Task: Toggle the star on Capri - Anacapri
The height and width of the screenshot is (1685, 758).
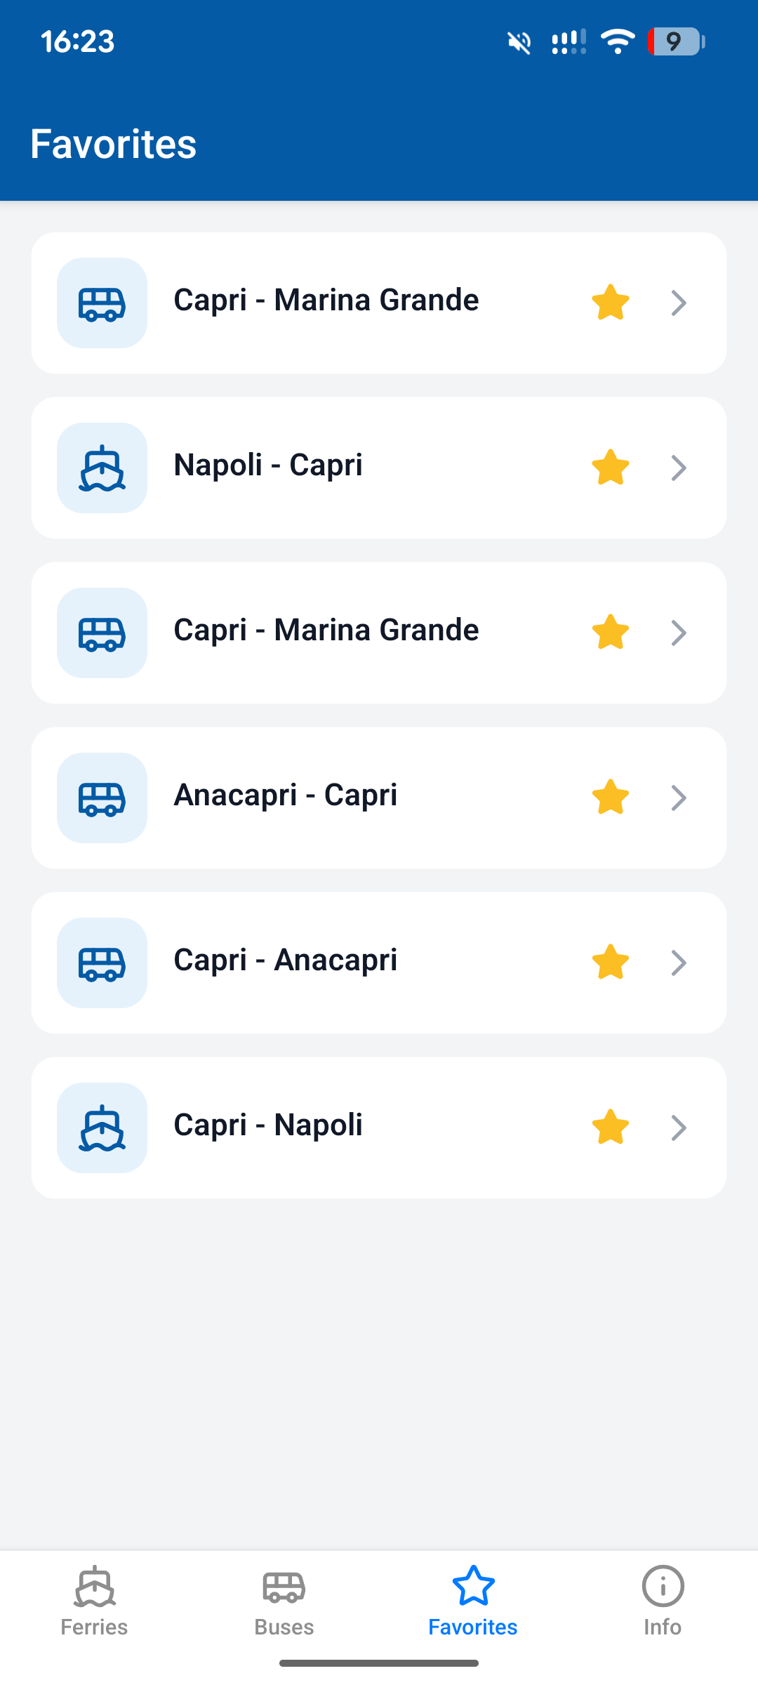Action: tap(611, 963)
